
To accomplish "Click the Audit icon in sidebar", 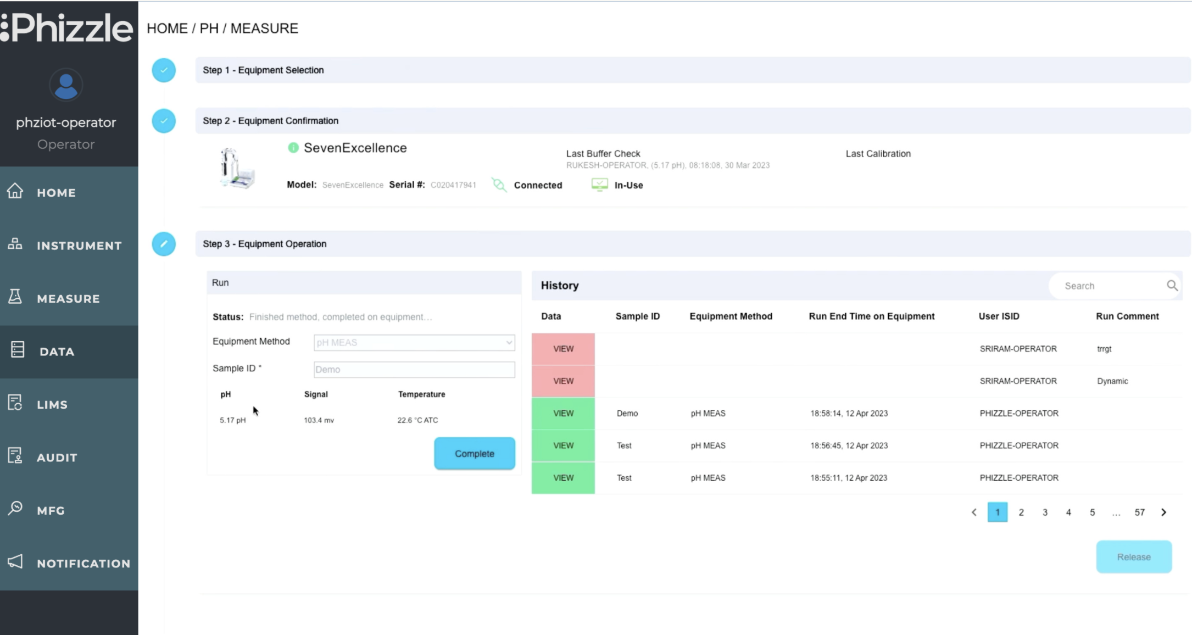I will pyautogui.click(x=15, y=455).
